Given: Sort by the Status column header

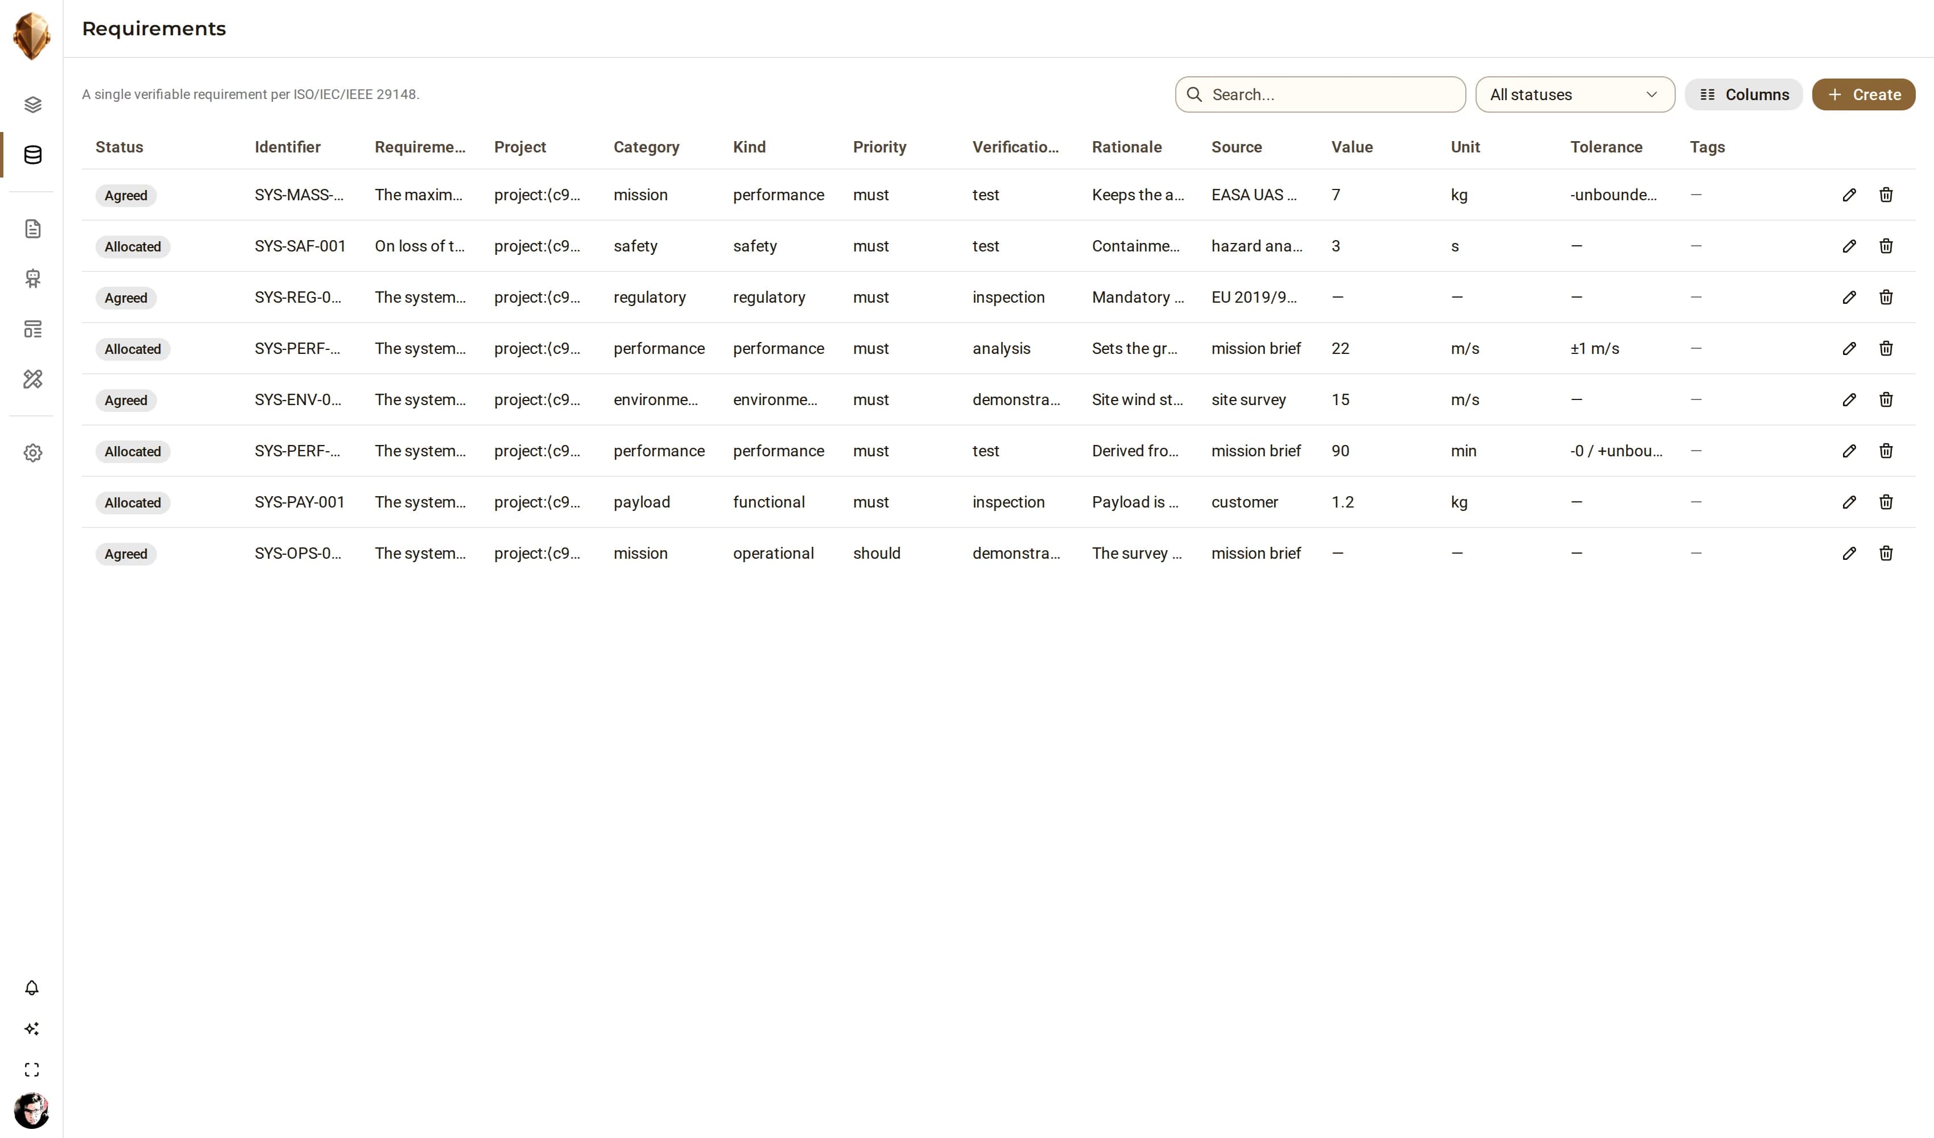Looking at the screenshot, I should (119, 147).
